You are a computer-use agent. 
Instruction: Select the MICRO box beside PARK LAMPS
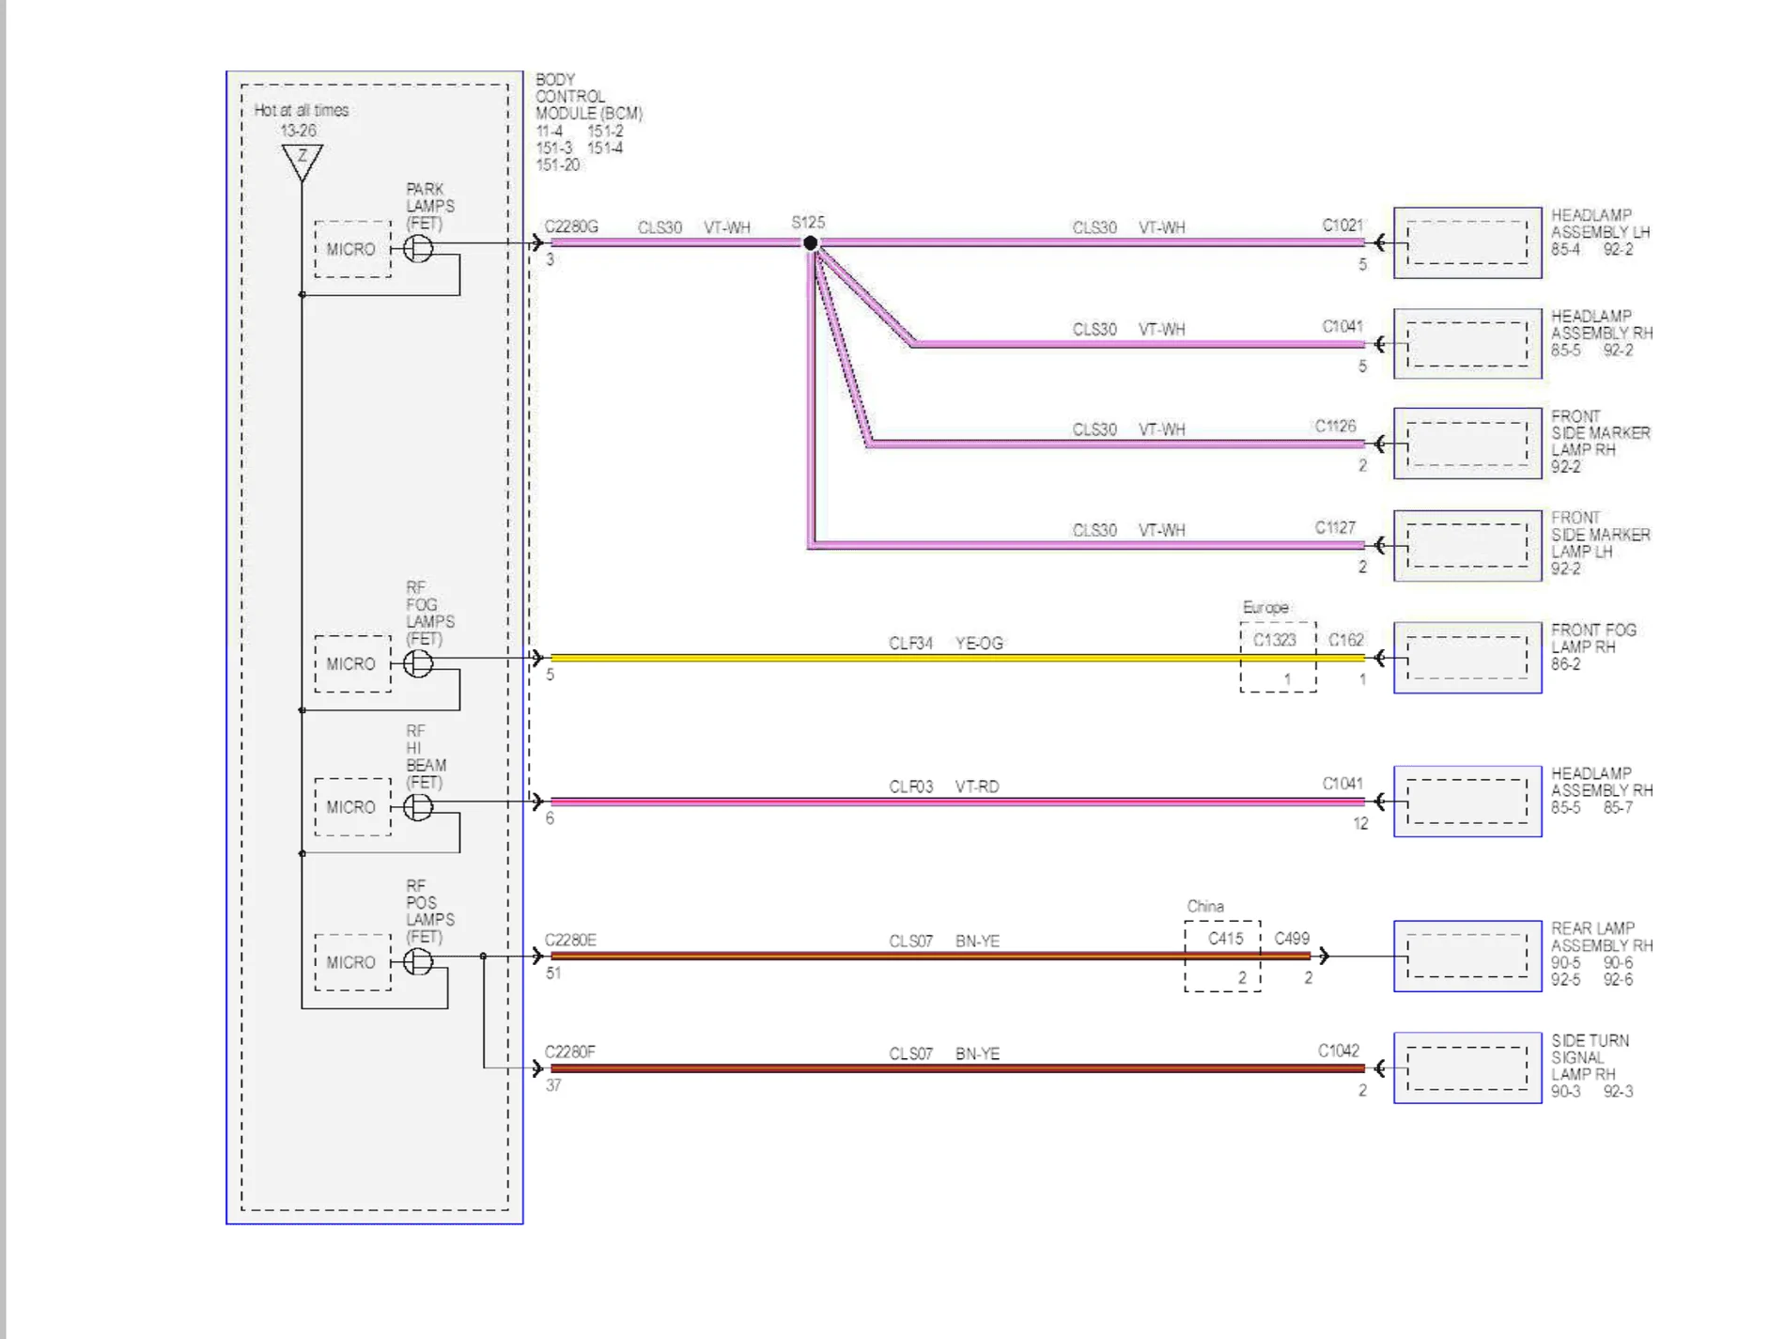pos(352,249)
